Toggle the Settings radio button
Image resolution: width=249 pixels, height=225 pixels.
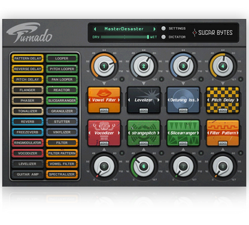click(163, 28)
